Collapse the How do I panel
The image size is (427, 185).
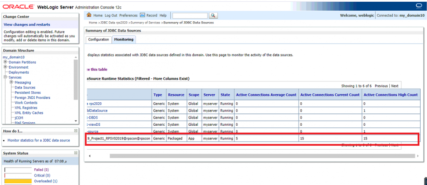[76, 131]
